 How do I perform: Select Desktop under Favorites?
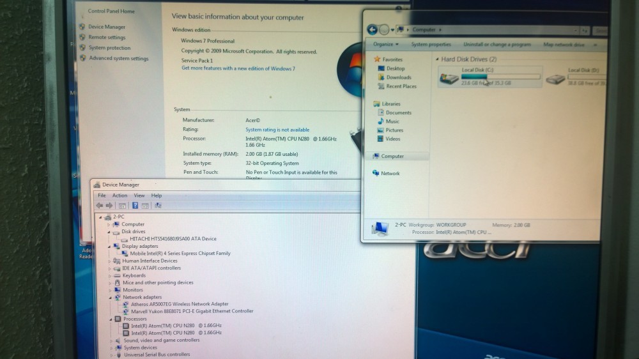point(396,68)
